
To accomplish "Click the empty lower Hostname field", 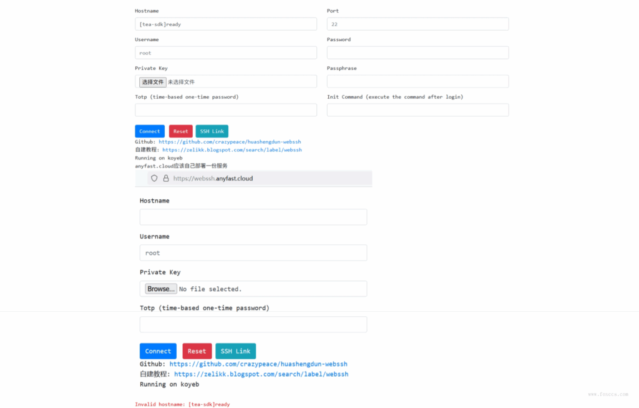I will [253, 217].
